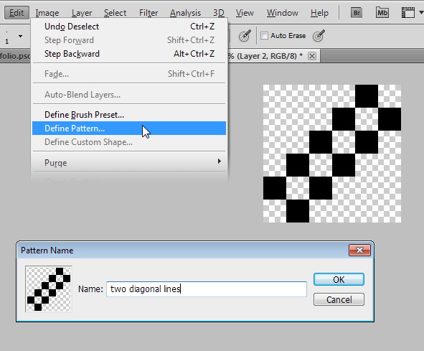Click the pattern Name text field
424x351 pixels.
(207, 289)
